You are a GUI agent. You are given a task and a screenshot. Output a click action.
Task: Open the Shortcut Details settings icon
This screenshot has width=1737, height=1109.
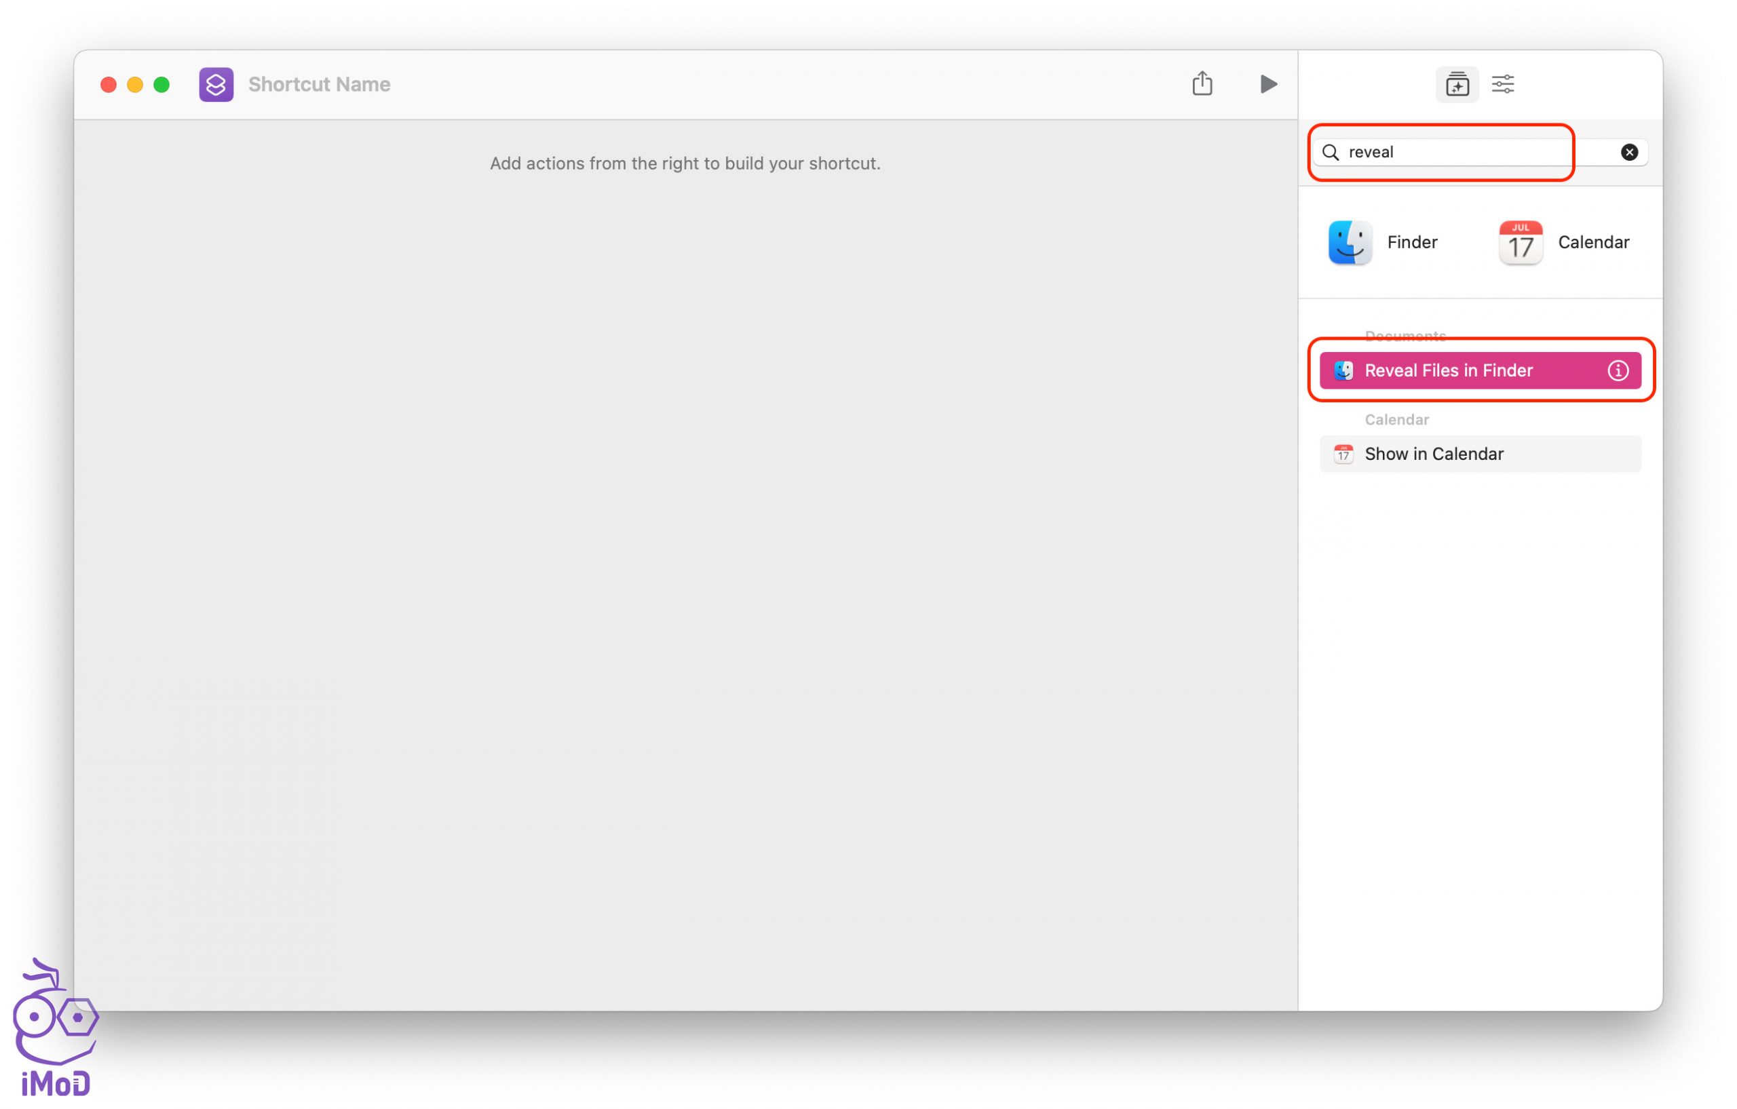click(1502, 84)
